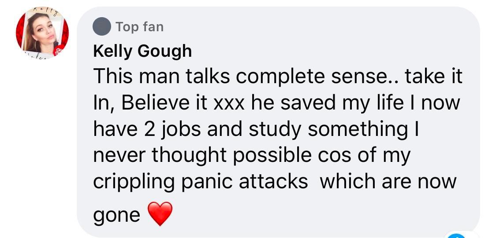Click the red heart emoji
Image resolution: width=496 pixels, height=238 pixels.
(x=160, y=214)
